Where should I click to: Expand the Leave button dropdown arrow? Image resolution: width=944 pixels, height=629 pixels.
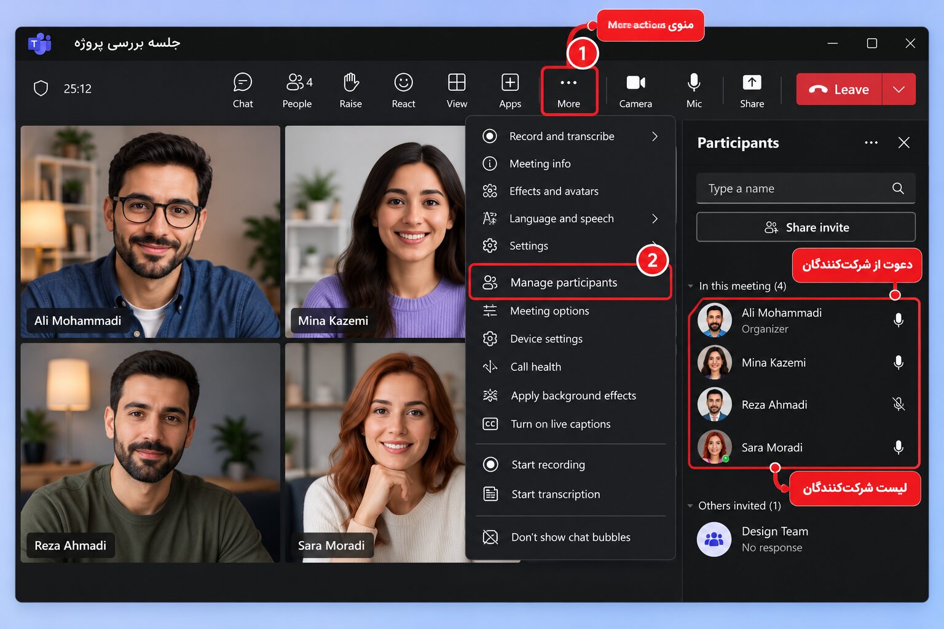coord(899,90)
